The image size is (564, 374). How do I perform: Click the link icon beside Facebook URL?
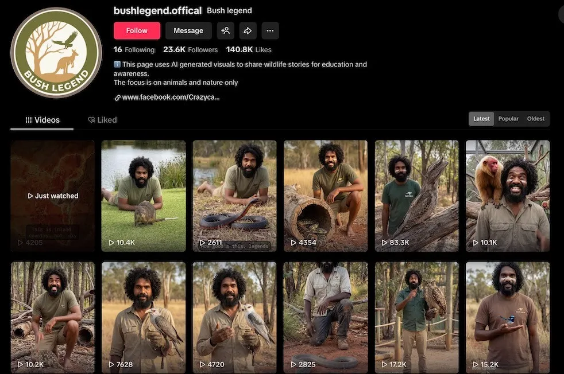(x=117, y=98)
